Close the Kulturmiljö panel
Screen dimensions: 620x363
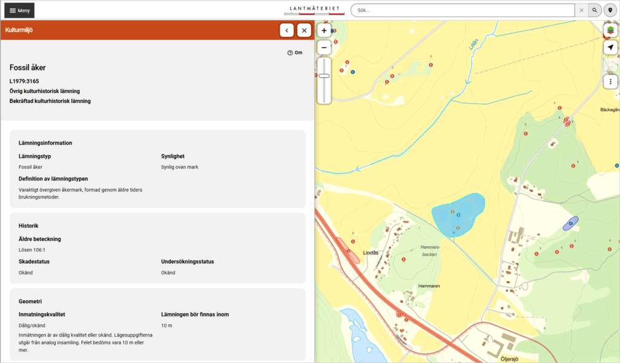304,30
